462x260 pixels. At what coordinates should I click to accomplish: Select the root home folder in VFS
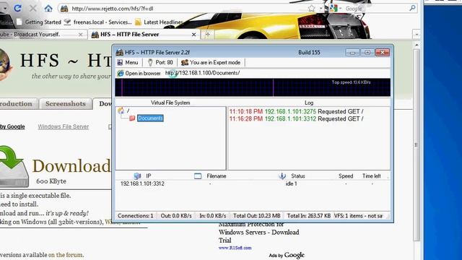click(123, 110)
